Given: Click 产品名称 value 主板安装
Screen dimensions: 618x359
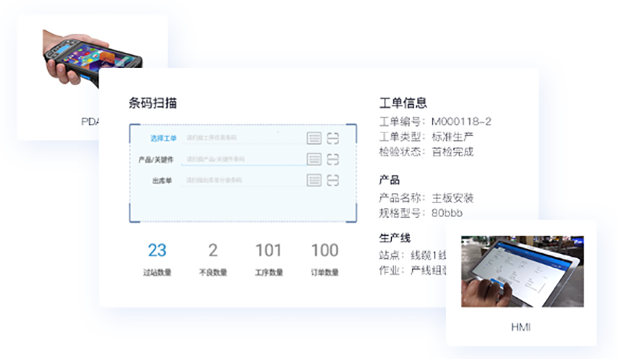Looking at the screenshot, I should tap(453, 198).
